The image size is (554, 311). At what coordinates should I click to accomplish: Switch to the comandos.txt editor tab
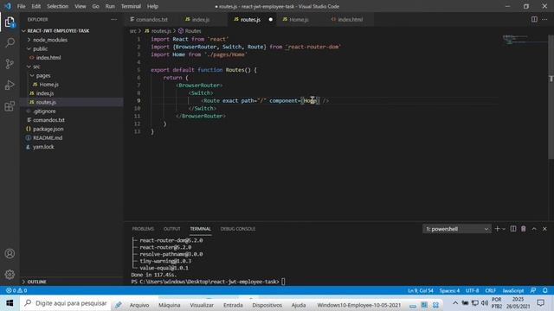[x=151, y=19]
